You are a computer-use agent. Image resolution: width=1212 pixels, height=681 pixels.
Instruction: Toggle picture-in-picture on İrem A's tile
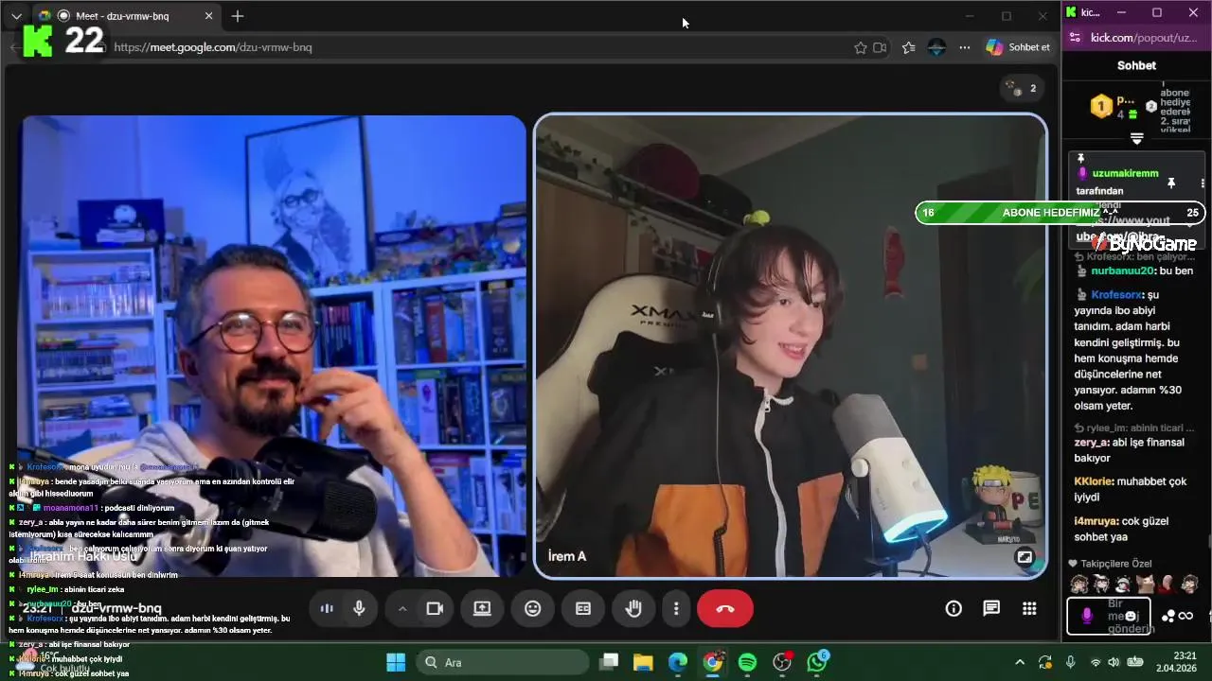point(1025,557)
